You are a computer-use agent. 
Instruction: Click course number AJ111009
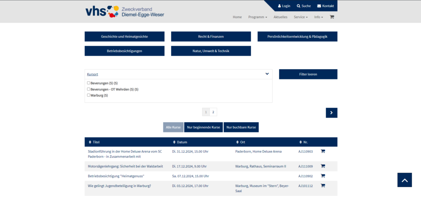pos(305,166)
